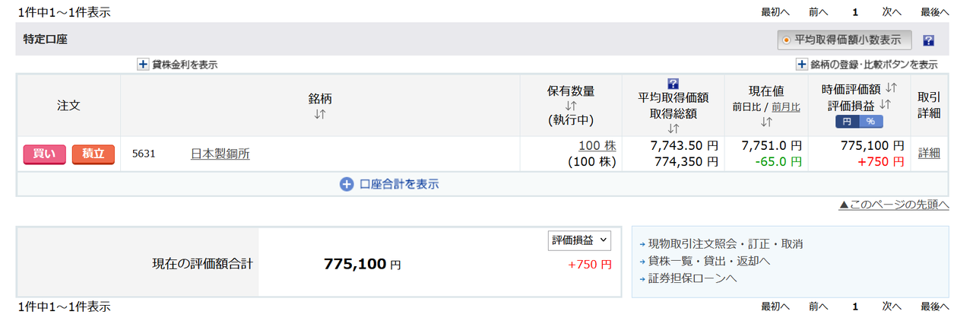Open the 評価損益 dropdown selector
The height and width of the screenshot is (324, 973).
[579, 240]
